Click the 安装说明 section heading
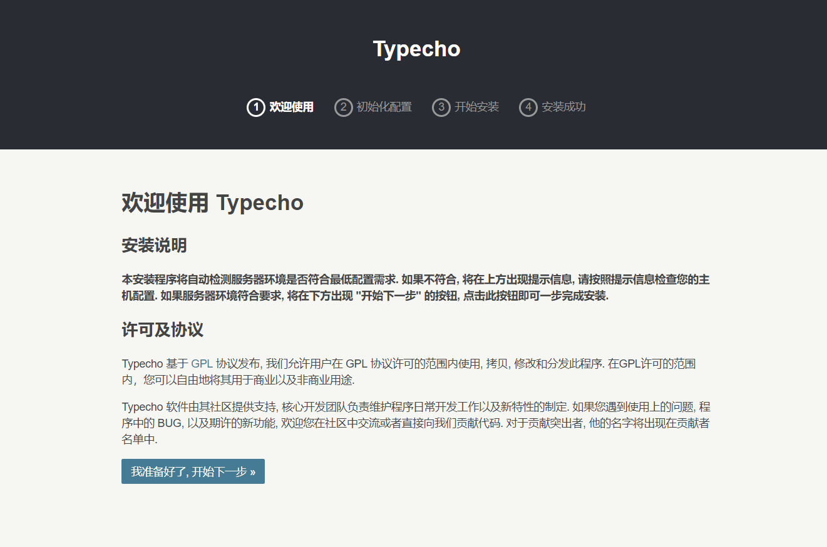Viewport: 827px width, 547px height. click(x=154, y=246)
